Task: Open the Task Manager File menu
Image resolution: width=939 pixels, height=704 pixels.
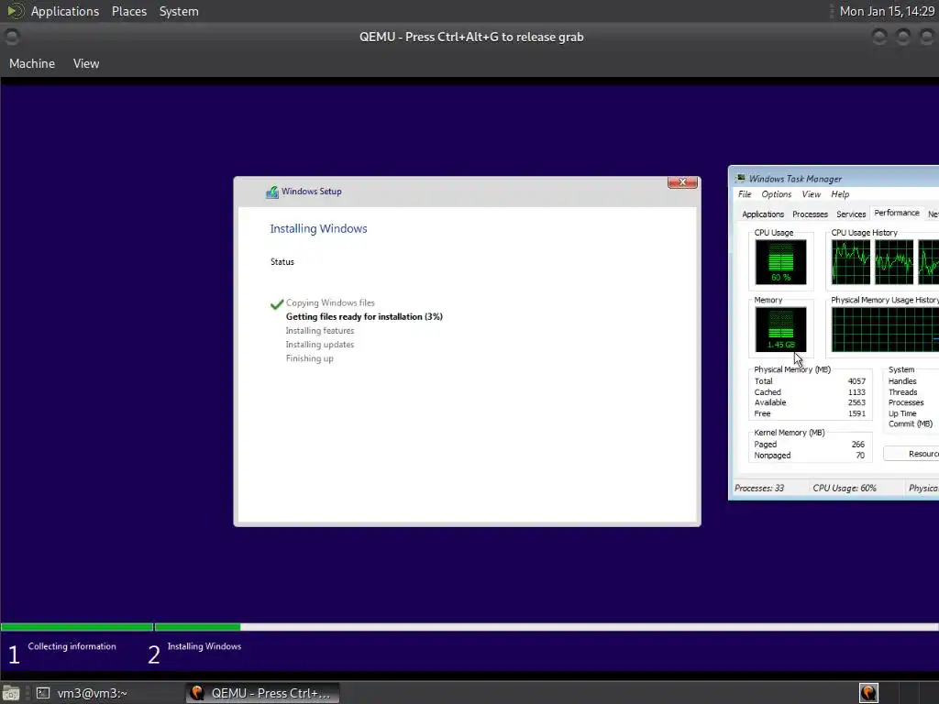Action: (745, 194)
